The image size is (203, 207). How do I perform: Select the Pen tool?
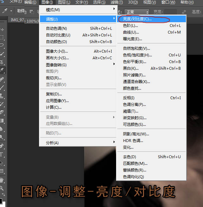(2, 146)
